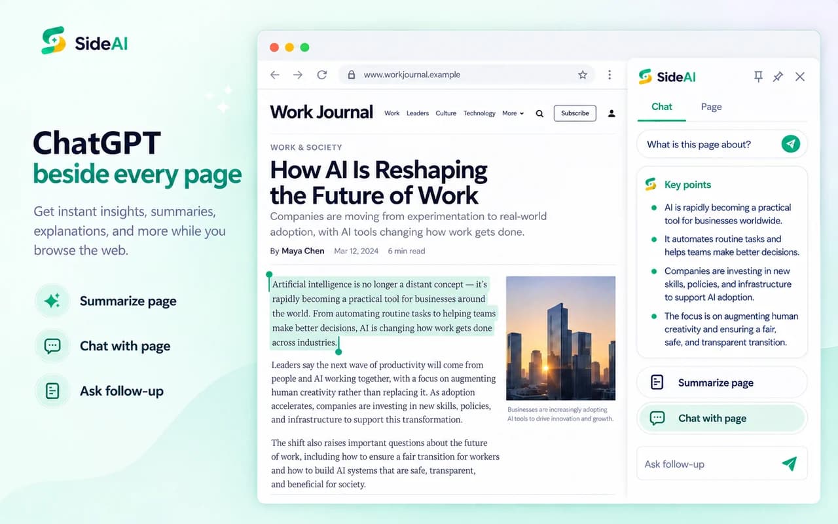Bookmark page with the star icon
Screen dimensions: 838x524
coord(583,75)
